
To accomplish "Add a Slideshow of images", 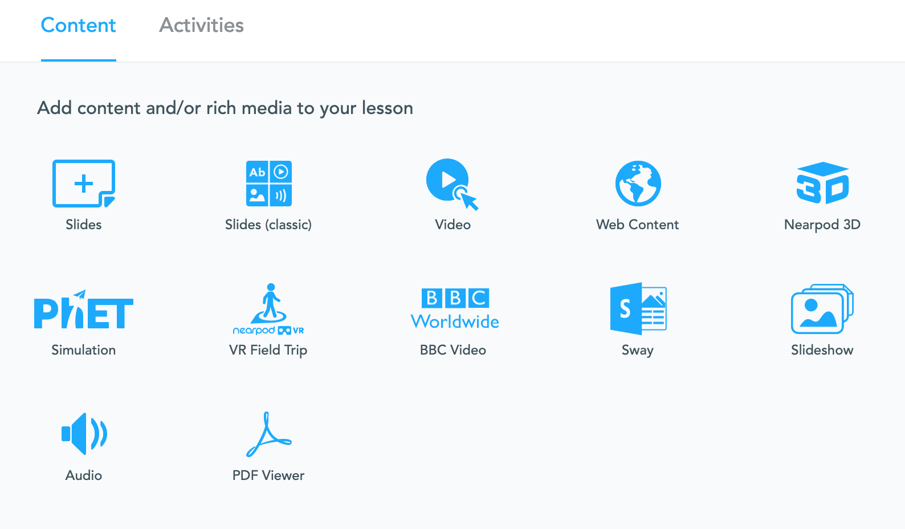I will (822, 308).
